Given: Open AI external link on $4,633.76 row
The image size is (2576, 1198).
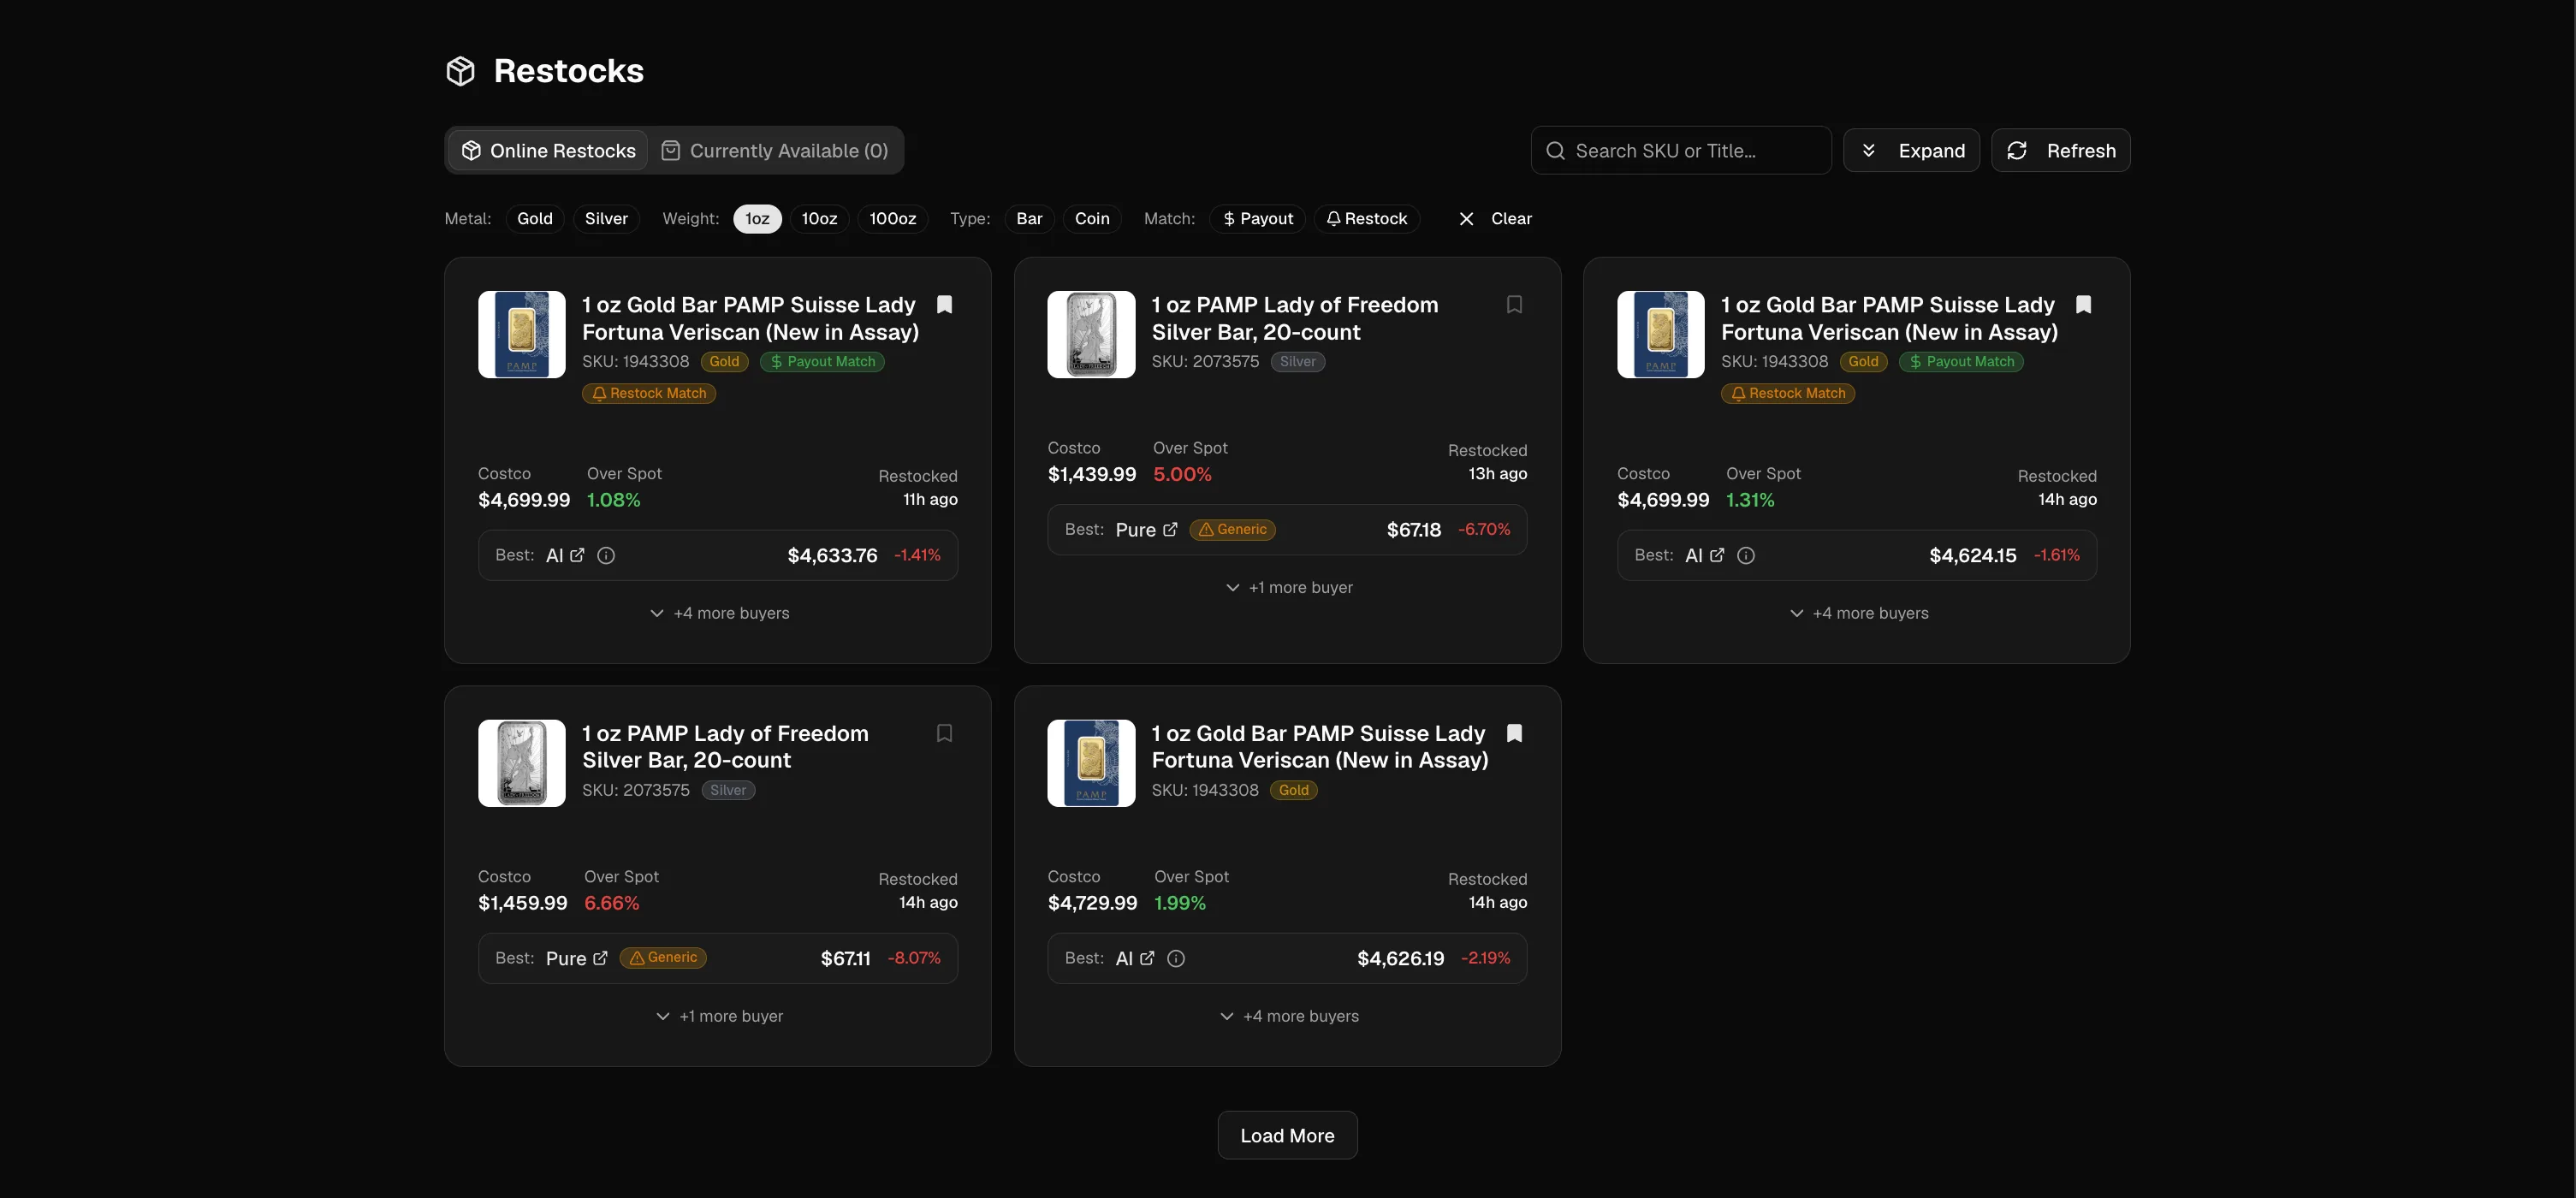Looking at the screenshot, I should 577,555.
